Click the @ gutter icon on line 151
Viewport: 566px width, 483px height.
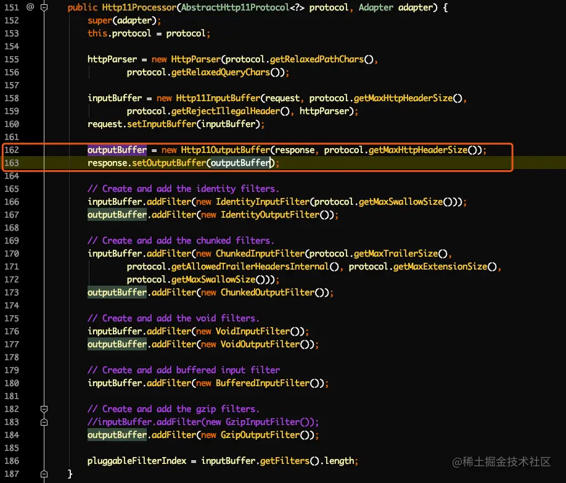(x=30, y=7)
